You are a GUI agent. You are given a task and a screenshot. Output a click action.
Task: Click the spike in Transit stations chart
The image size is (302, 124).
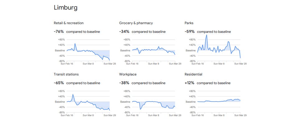pos(73,94)
